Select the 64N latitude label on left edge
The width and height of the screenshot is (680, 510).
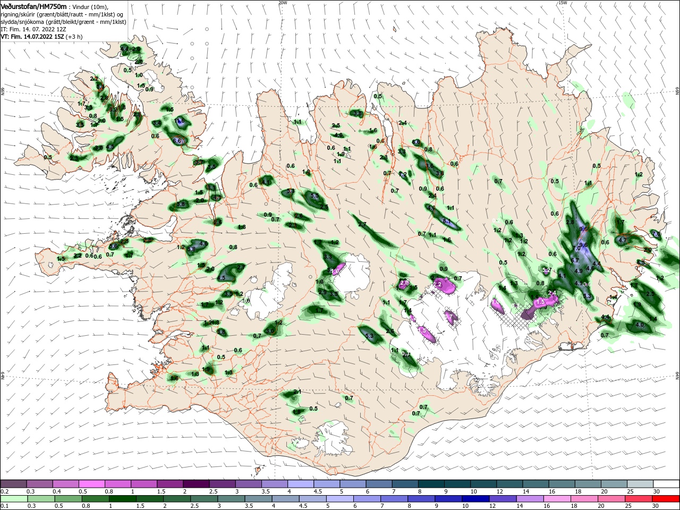point(3,376)
